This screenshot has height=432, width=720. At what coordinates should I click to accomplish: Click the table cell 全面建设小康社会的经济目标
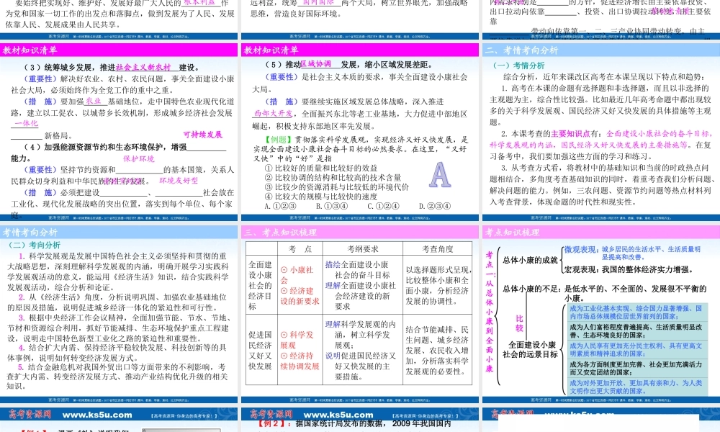pyautogui.click(x=261, y=286)
